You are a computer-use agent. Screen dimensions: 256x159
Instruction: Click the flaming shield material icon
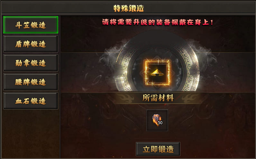(x=156, y=120)
